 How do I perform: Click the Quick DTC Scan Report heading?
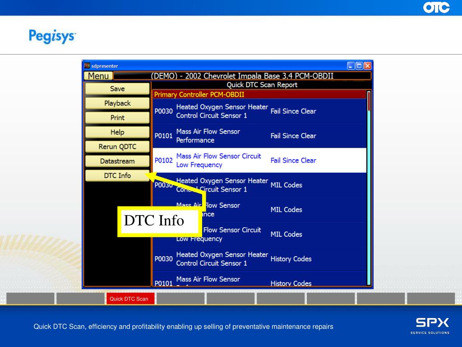click(x=262, y=84)
